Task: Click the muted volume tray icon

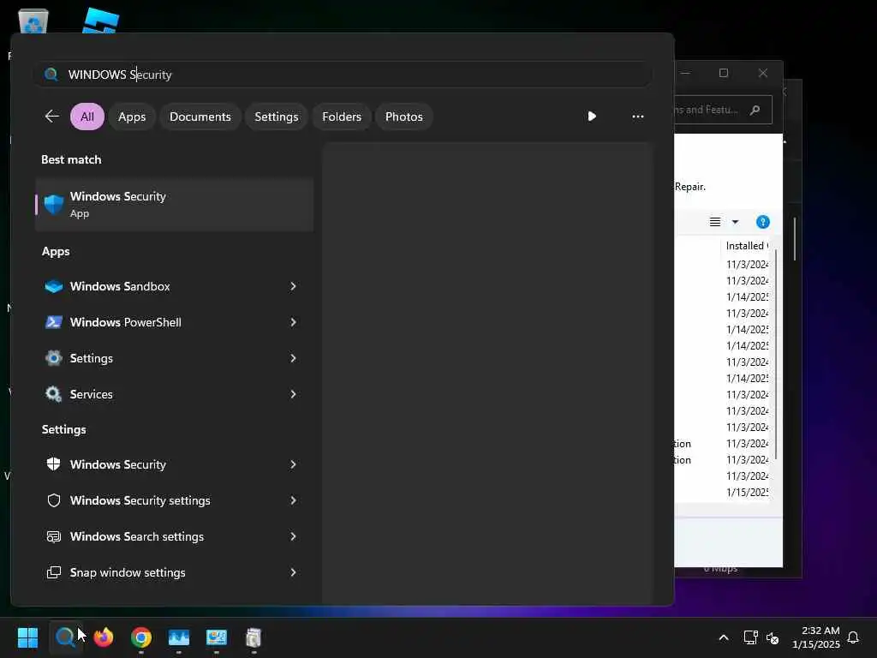Action: (x=773, y=637)
